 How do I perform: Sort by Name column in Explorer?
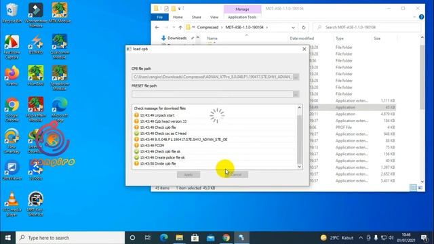[212, 39]
